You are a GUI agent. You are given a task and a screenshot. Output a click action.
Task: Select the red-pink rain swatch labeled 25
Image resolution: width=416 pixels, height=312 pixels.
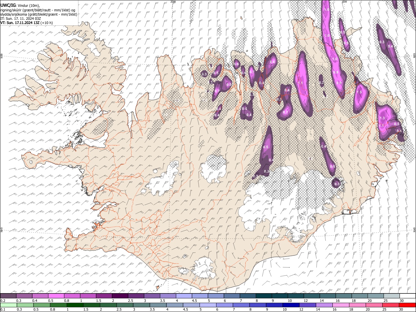click(391, 305)
